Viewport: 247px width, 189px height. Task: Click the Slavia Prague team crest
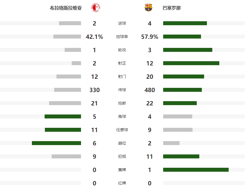[x=96, y=8]
